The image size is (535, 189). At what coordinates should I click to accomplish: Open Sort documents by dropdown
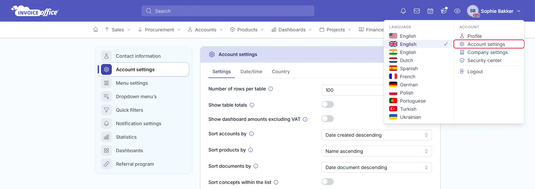click(x=377, y=167)
